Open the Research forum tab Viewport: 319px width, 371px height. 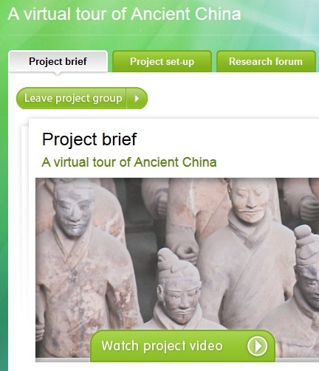coord(266,61)
